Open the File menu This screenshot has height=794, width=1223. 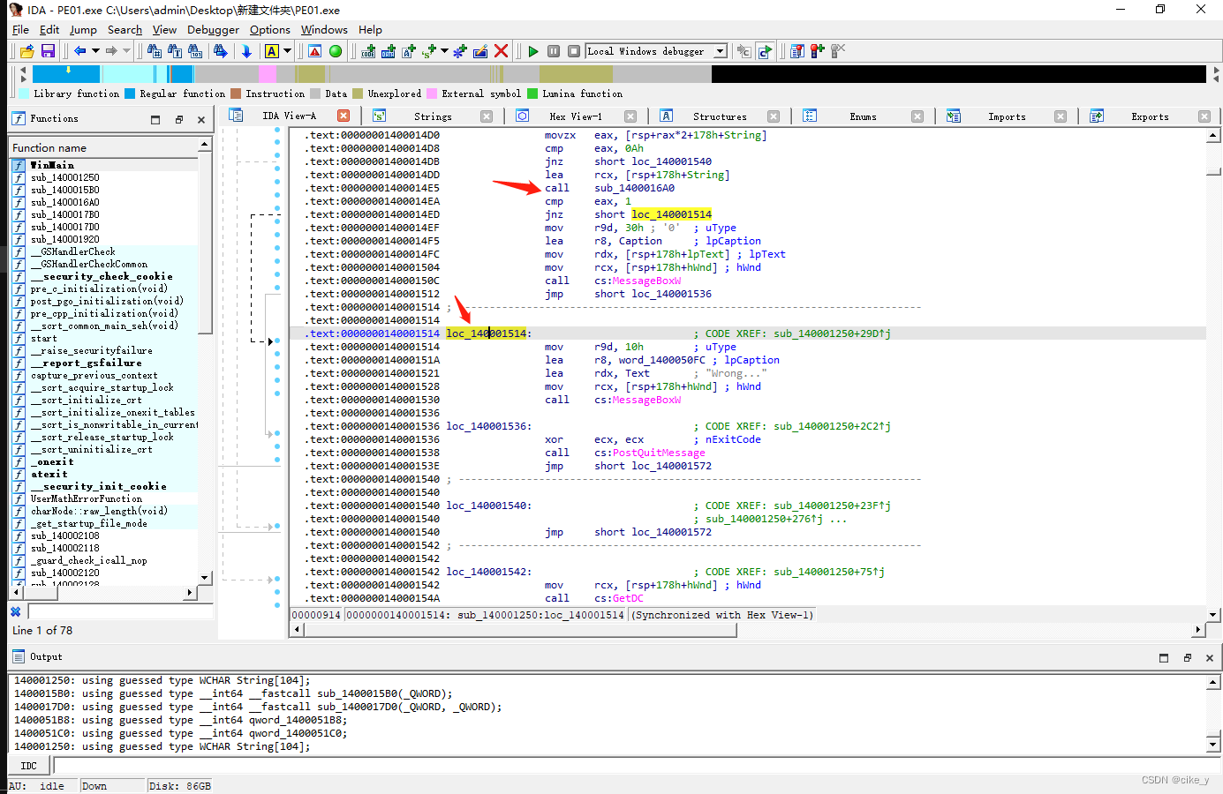[x=20, y=29]
